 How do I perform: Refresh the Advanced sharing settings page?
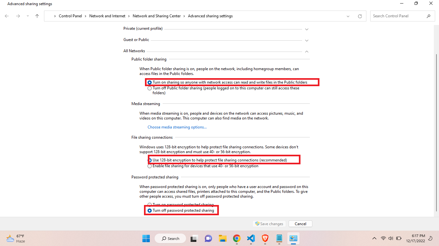tap(360, 16)
